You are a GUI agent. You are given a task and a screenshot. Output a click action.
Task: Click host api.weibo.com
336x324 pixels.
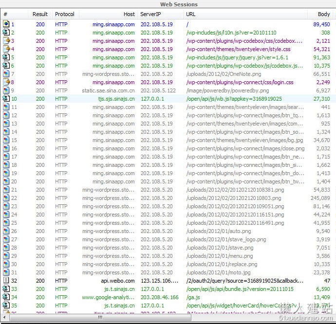click(x=118, y=281)
